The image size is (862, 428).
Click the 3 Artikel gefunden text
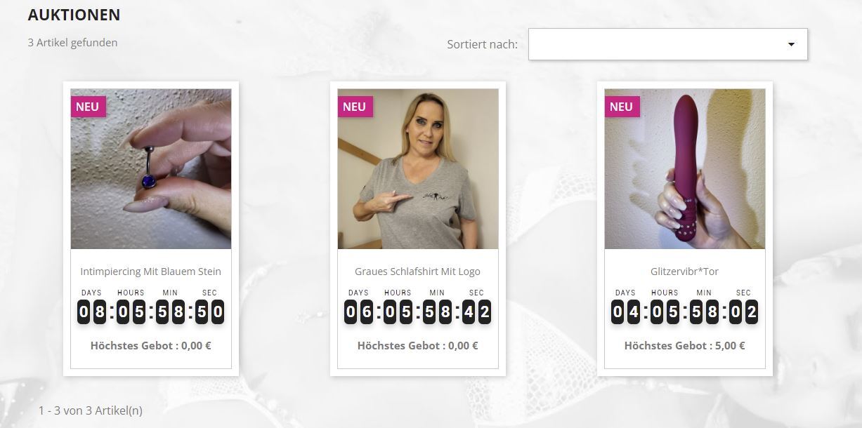[x=72, y=43]
